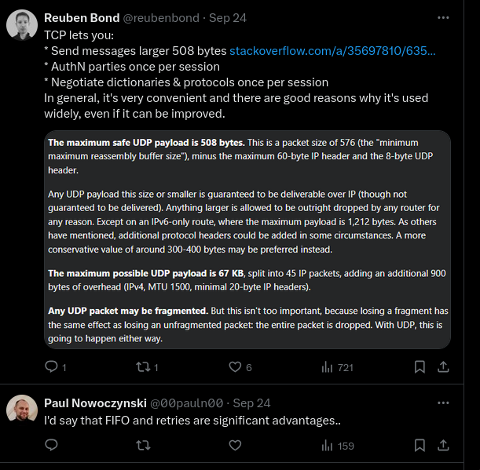Like Paul Nowoczynski's reply

coord(235,445)
